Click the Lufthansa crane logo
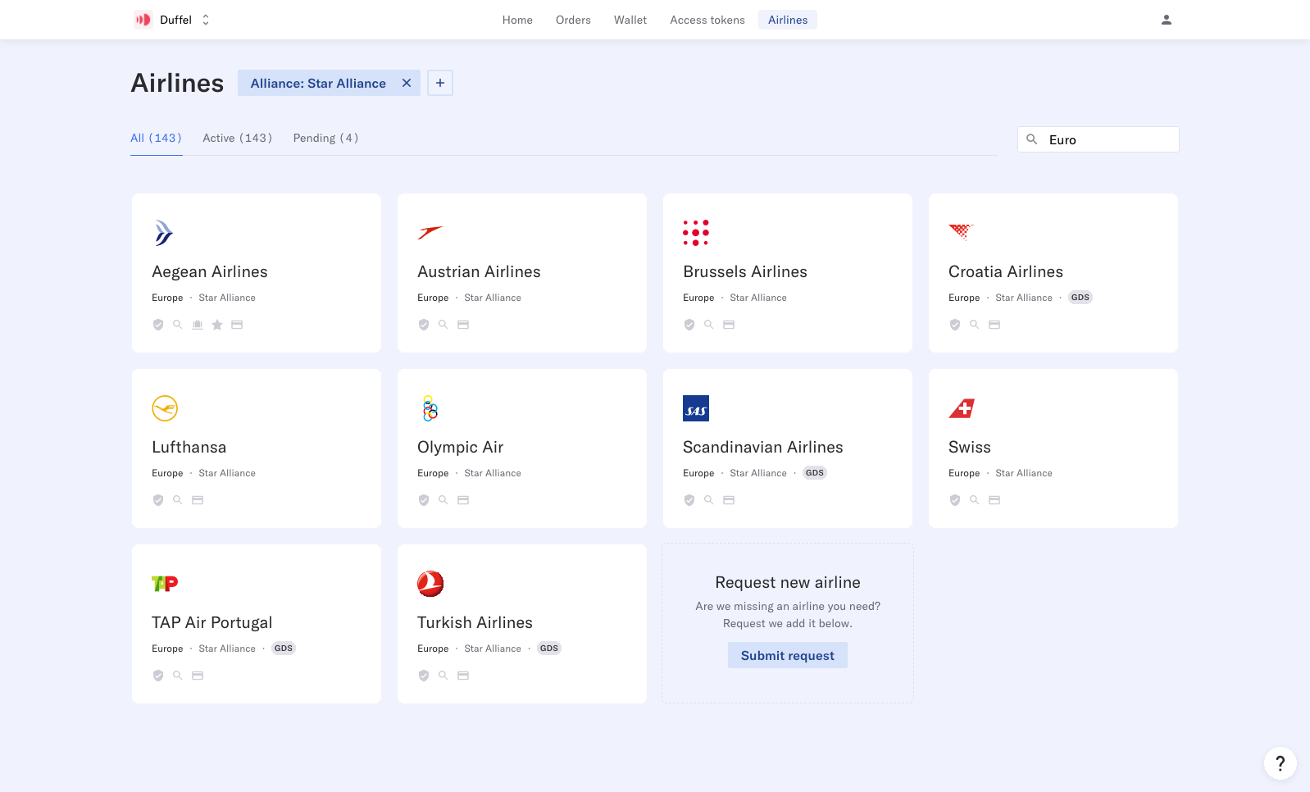The height and width of the screenshot is (792, 1310). tap(165, 408)
